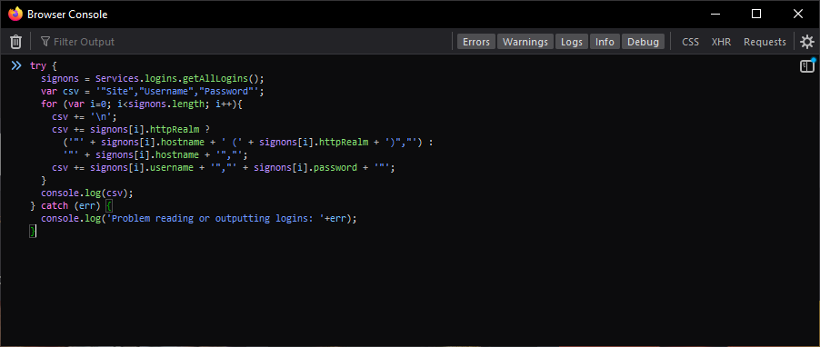Screen dimensions: 820x347
Task: Focus the Filter Output search field
Action: pos(243,42)
